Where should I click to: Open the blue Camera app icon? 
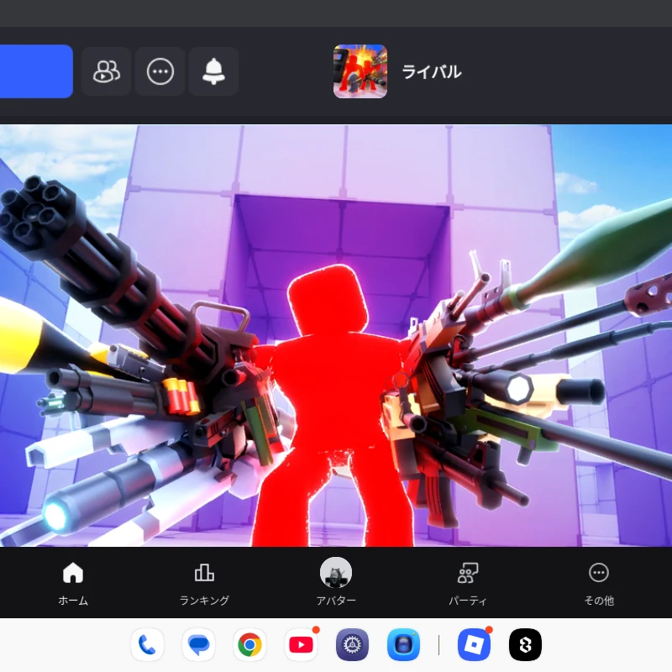coord(404,644)
